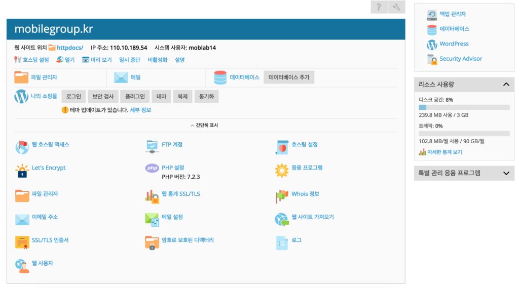Open the 로그 document icon
Image resolution: width=519 pixels, height=288 pixels.
pyautogui.click(x=282, y=243)
